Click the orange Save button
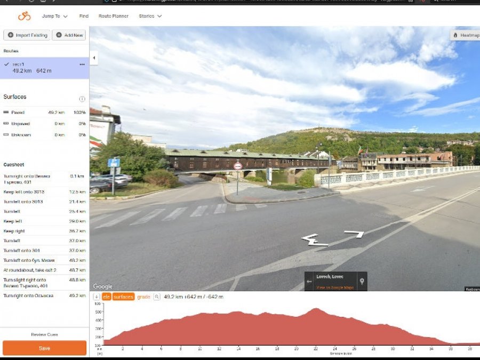Screen dimensions: 480x360 click(x=45, y=347)
